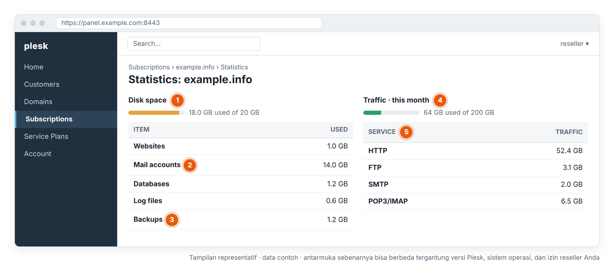Click the Subscriptions breadcrumb link
Viewport: 614px width, 276px height.
pos(149,67)
